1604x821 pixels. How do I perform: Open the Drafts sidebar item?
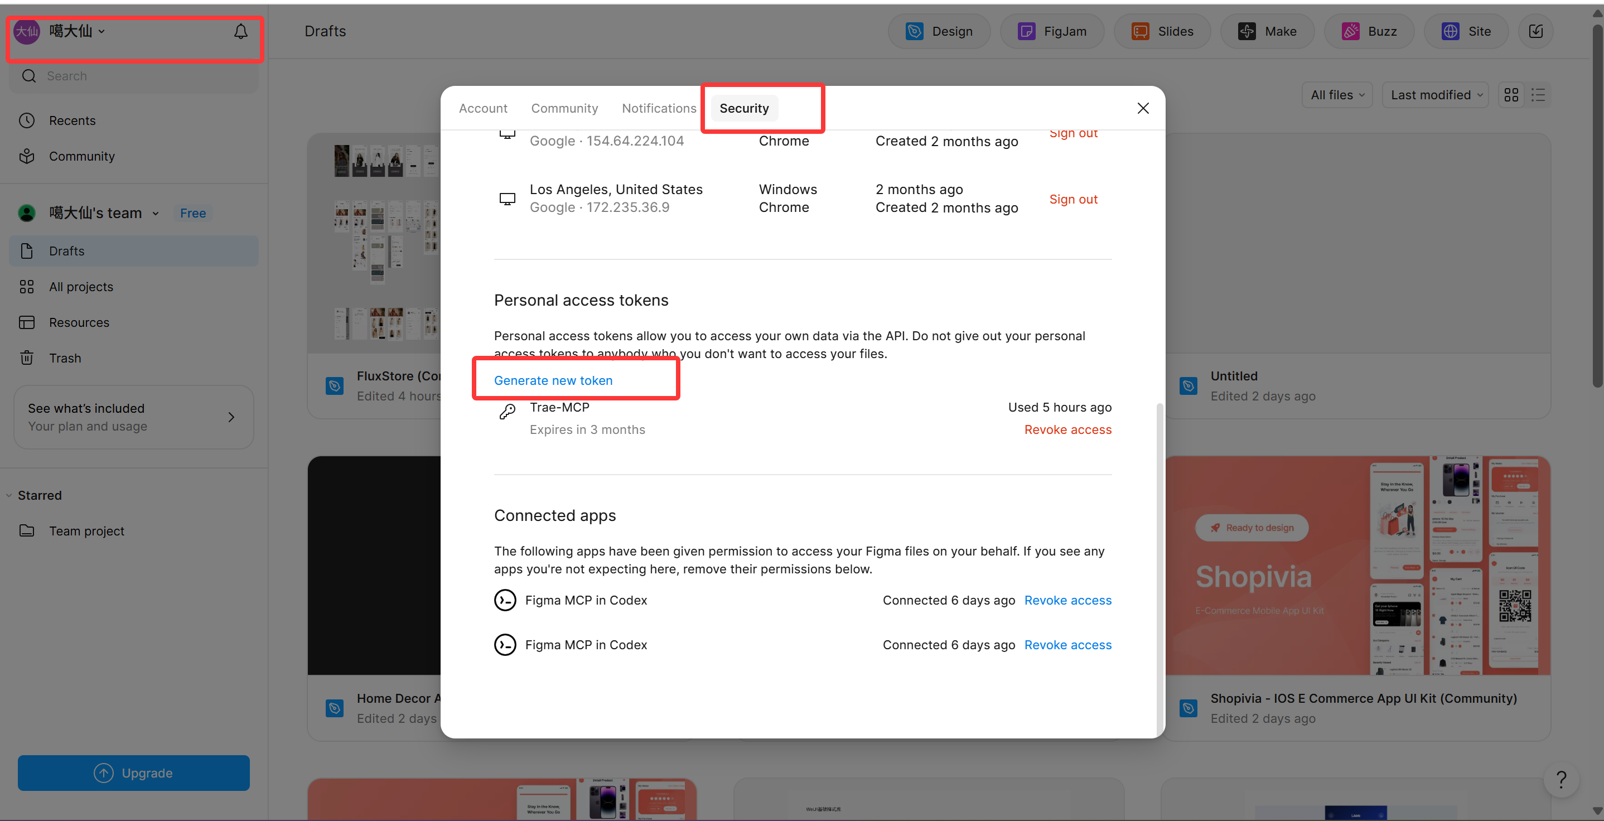(x=134, y=251)
